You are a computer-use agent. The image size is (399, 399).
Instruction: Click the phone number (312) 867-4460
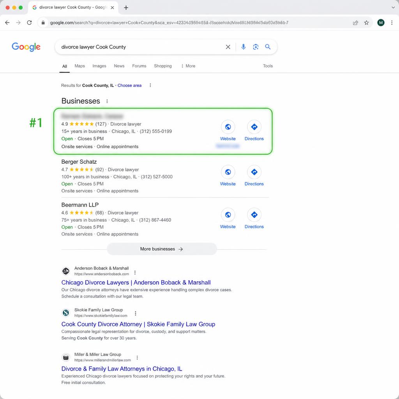(155, 220)
